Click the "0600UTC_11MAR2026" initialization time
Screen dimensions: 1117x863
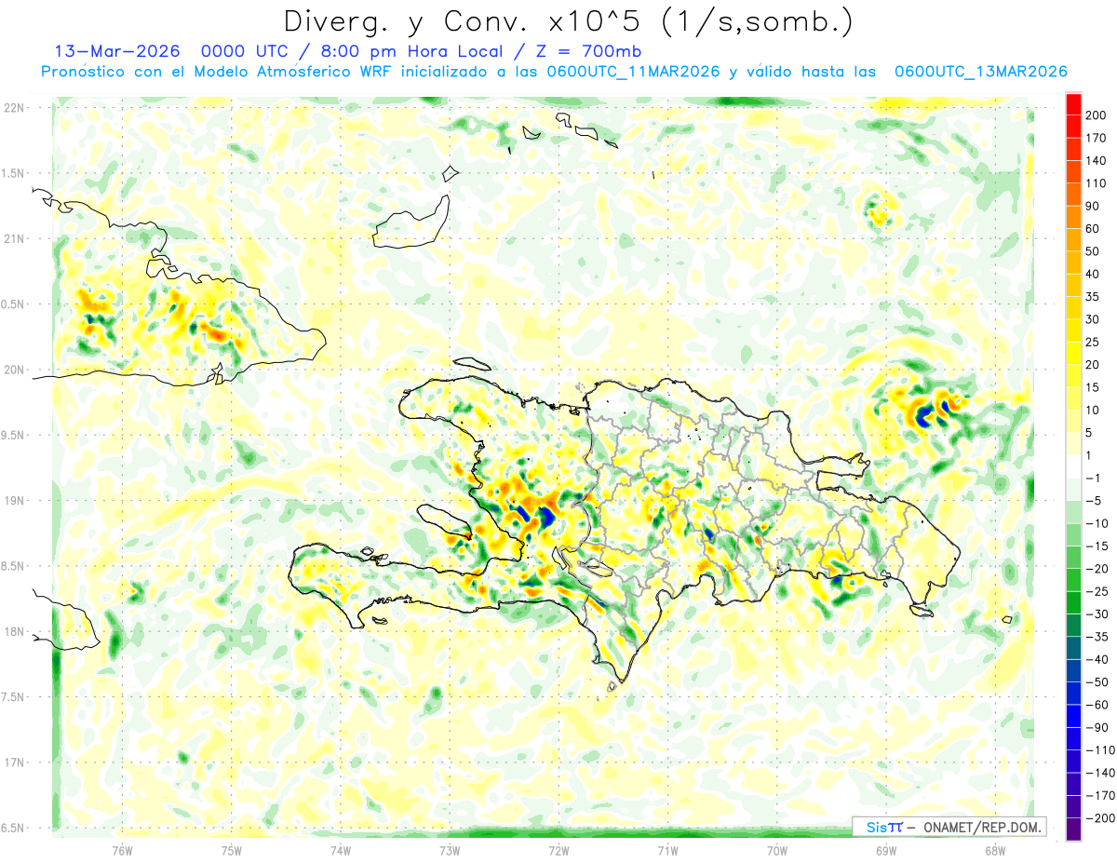(633, 72)
